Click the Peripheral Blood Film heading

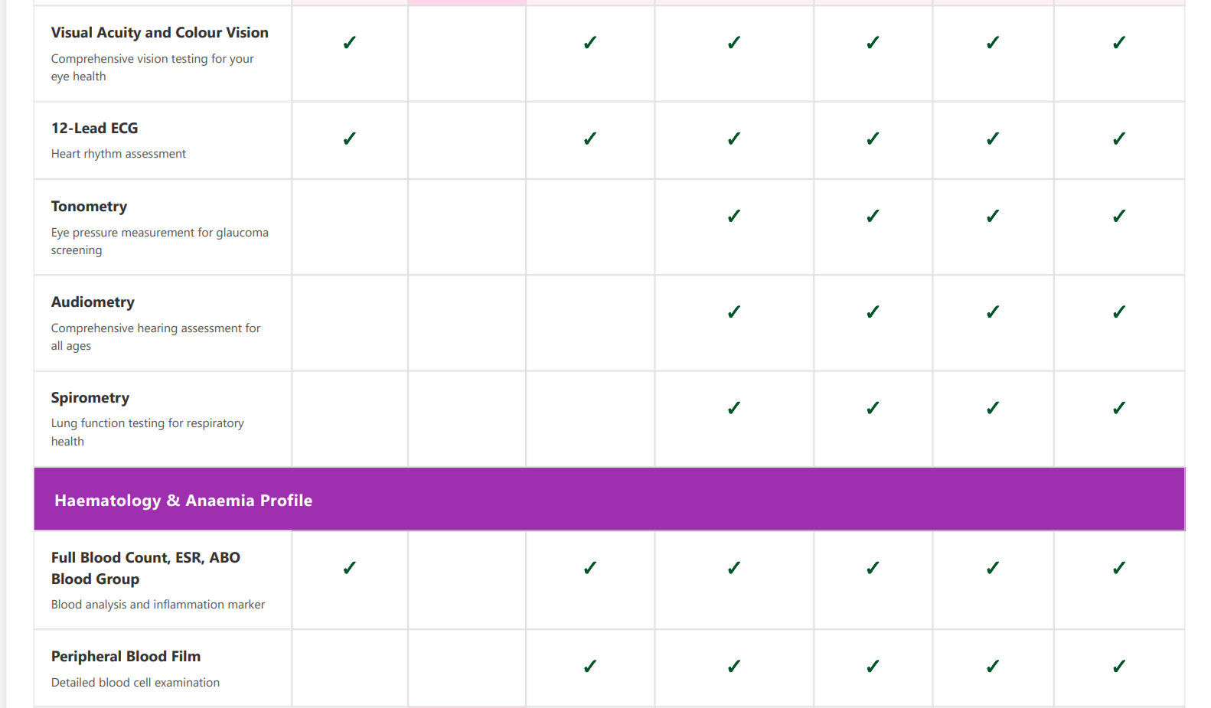(126, 657)
